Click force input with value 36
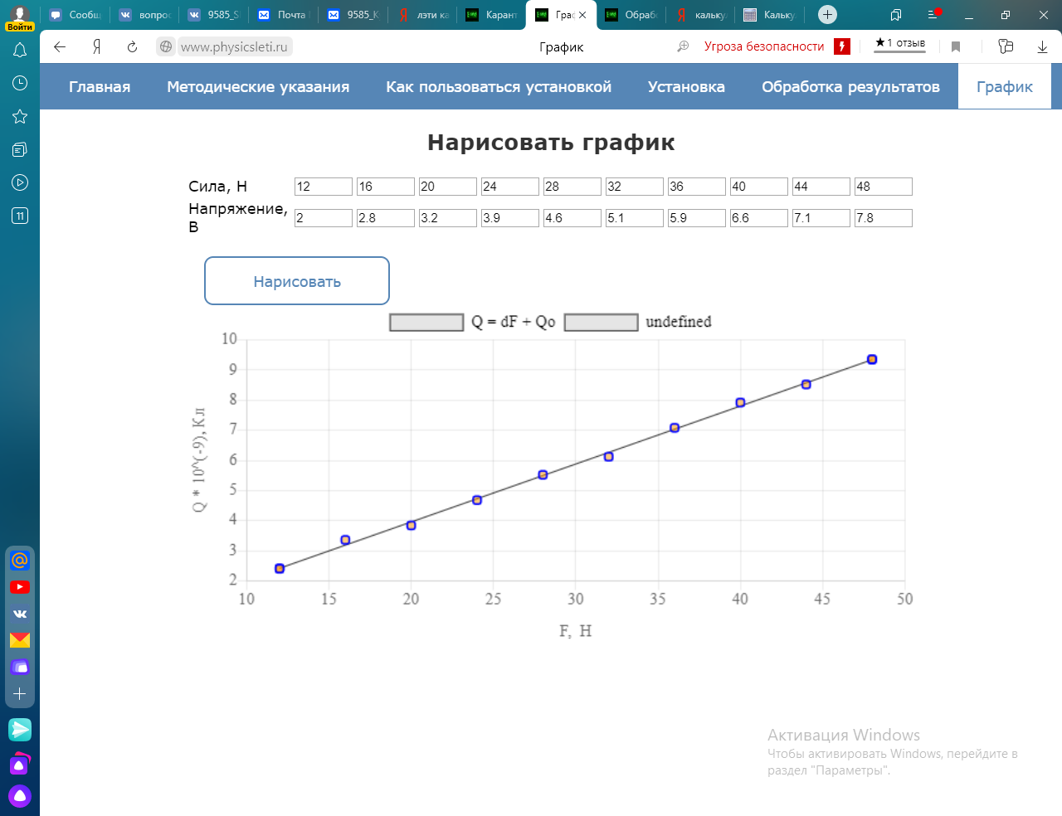Viewport: 1062px width, 816px height. [x=697, y=187]
